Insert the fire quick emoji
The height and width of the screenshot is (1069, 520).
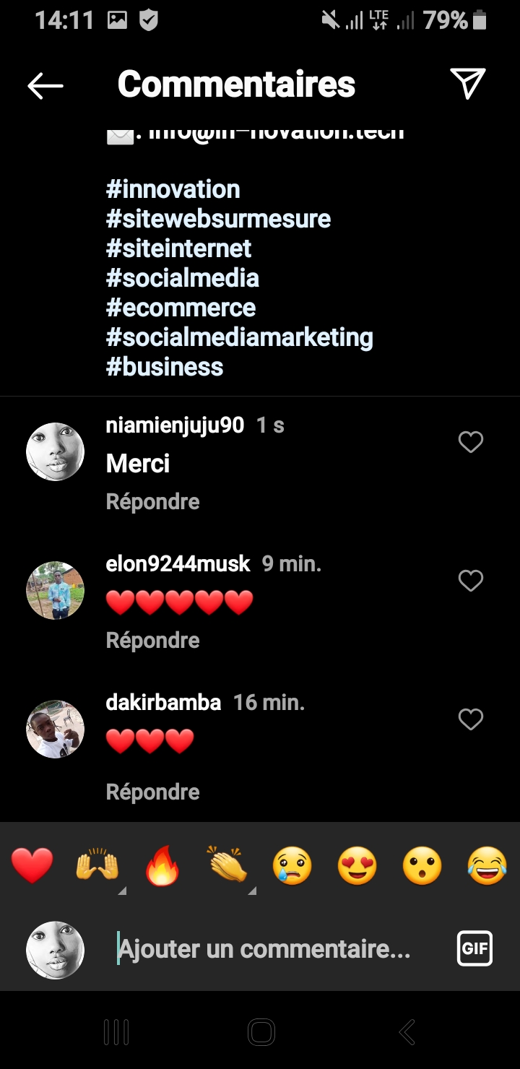tap(162, 866)
